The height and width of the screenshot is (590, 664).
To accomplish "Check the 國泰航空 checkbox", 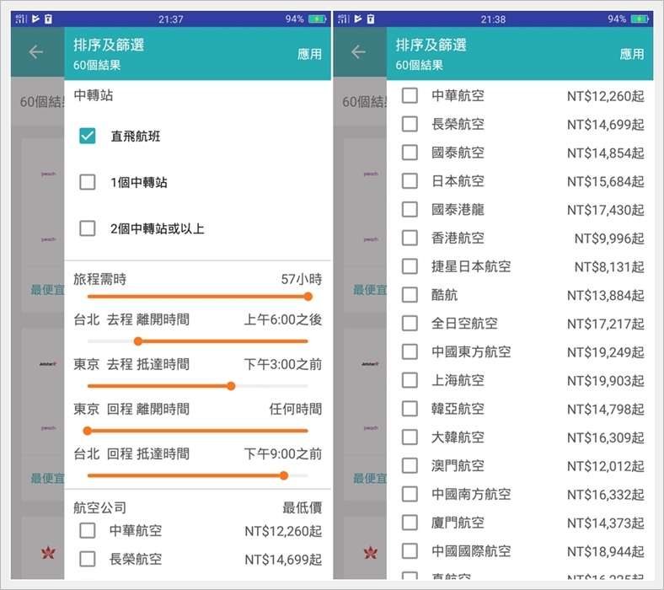I will click(410, 153).
